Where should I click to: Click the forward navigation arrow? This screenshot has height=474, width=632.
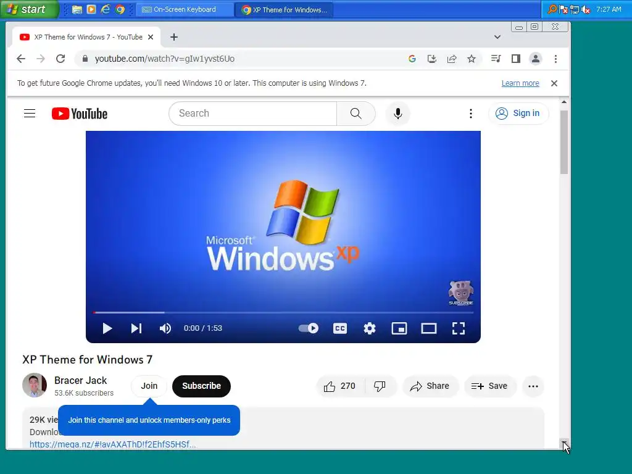pyautogui.click(x=41, y=59)
